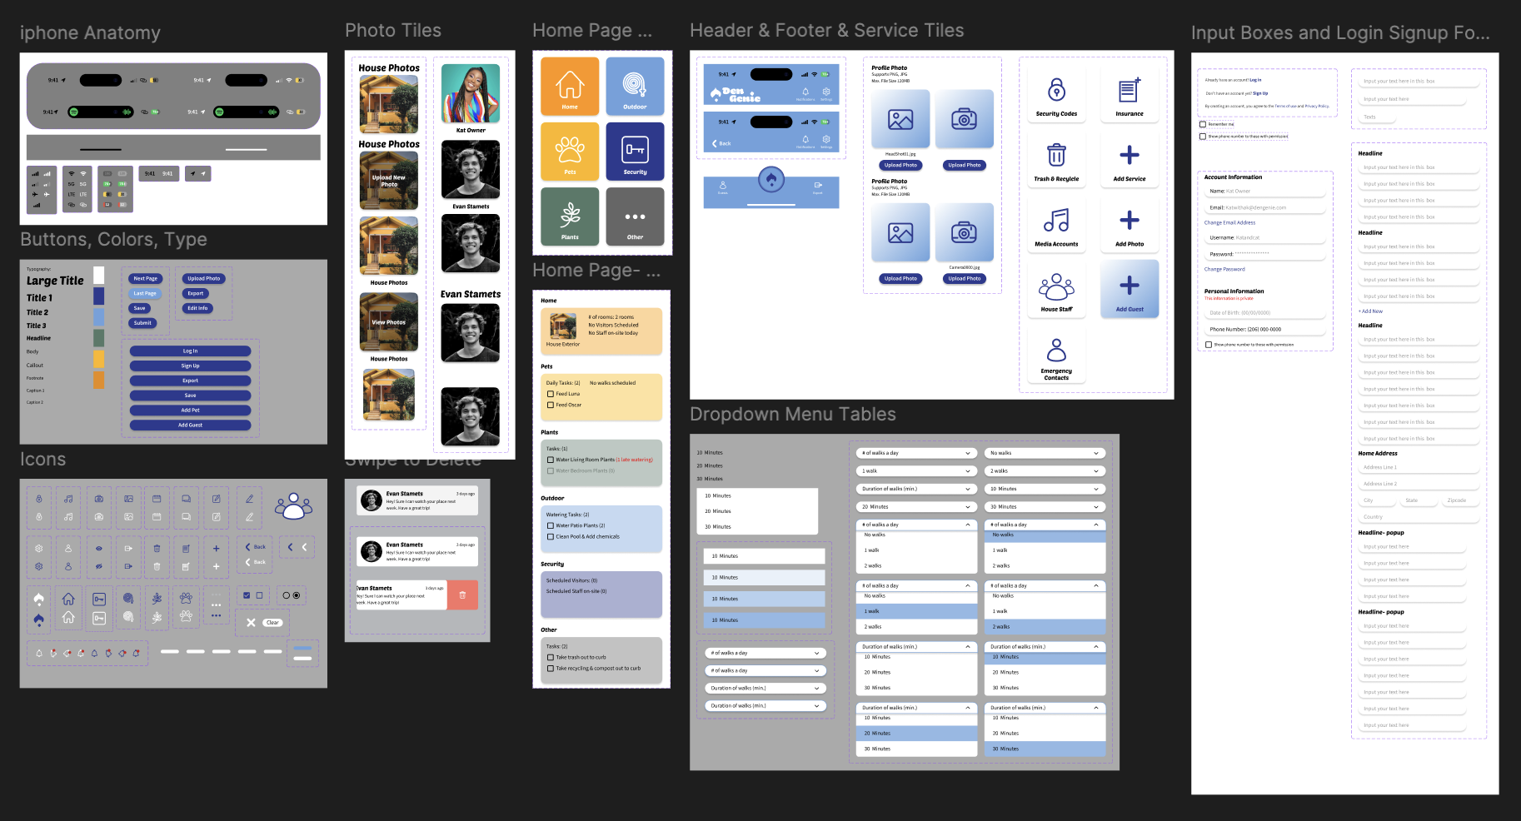This screenshot has width=1521, height=821.
Task: Click the Address Line 1 input field
Action: pyautogui.click(x=1419, y=467)
